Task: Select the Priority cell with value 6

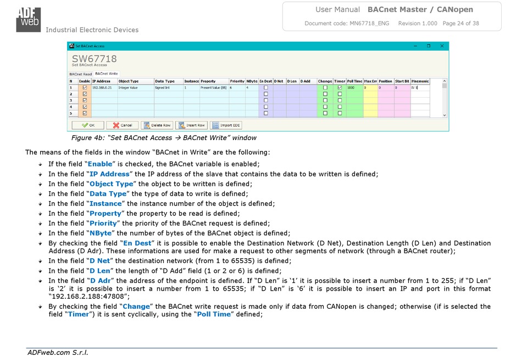Action: click(x=237, y=87)
